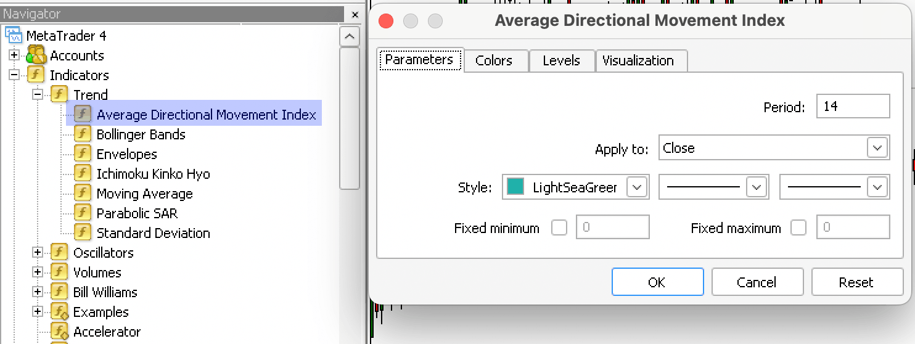Expand the Examples tree node
The height and width of the screenshot is (344, 915).
click(38, 312)
